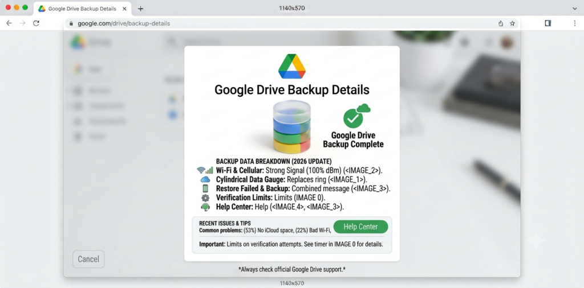Click the Common problems line

pyautogui.click(x=265, y=231)
